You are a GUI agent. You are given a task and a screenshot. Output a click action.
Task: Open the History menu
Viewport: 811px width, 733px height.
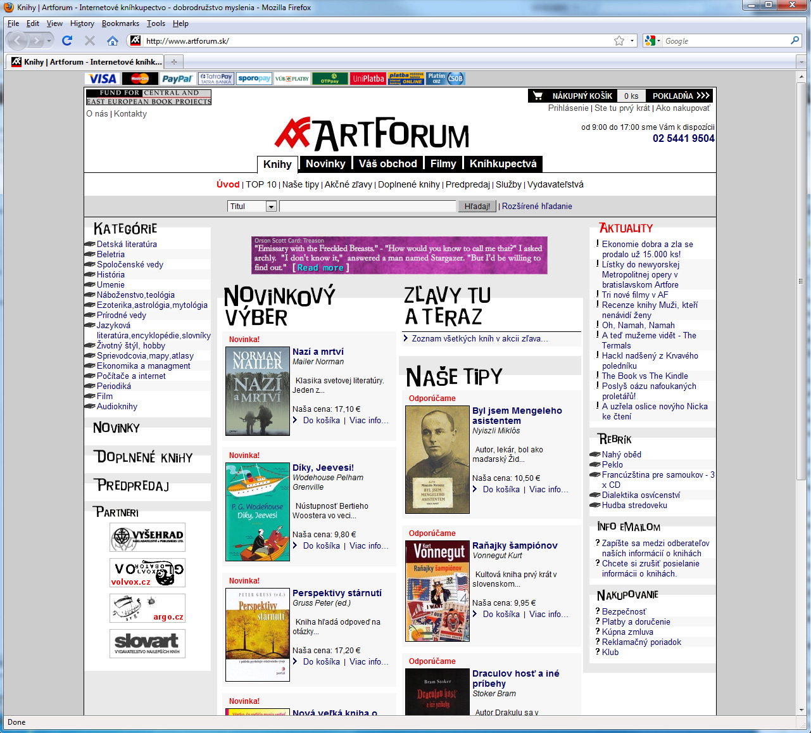(x=82, y=23)
